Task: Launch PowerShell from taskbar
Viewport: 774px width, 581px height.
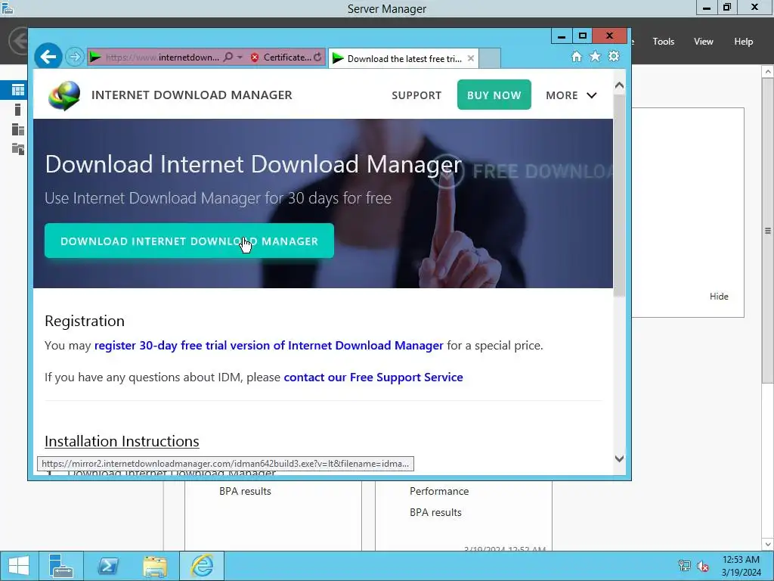Action: [x=107, y=566]
